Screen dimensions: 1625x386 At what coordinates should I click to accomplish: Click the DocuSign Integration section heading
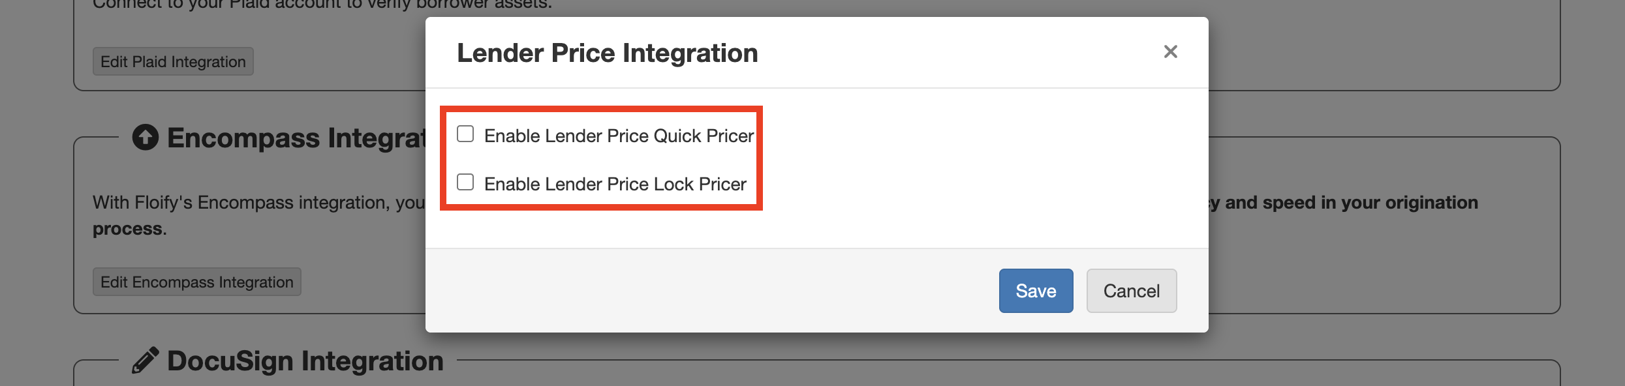click(304, 360)
